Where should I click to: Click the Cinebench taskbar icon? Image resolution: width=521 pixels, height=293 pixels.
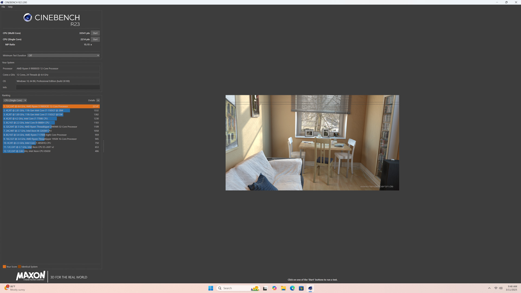click(x=310, y=288)
